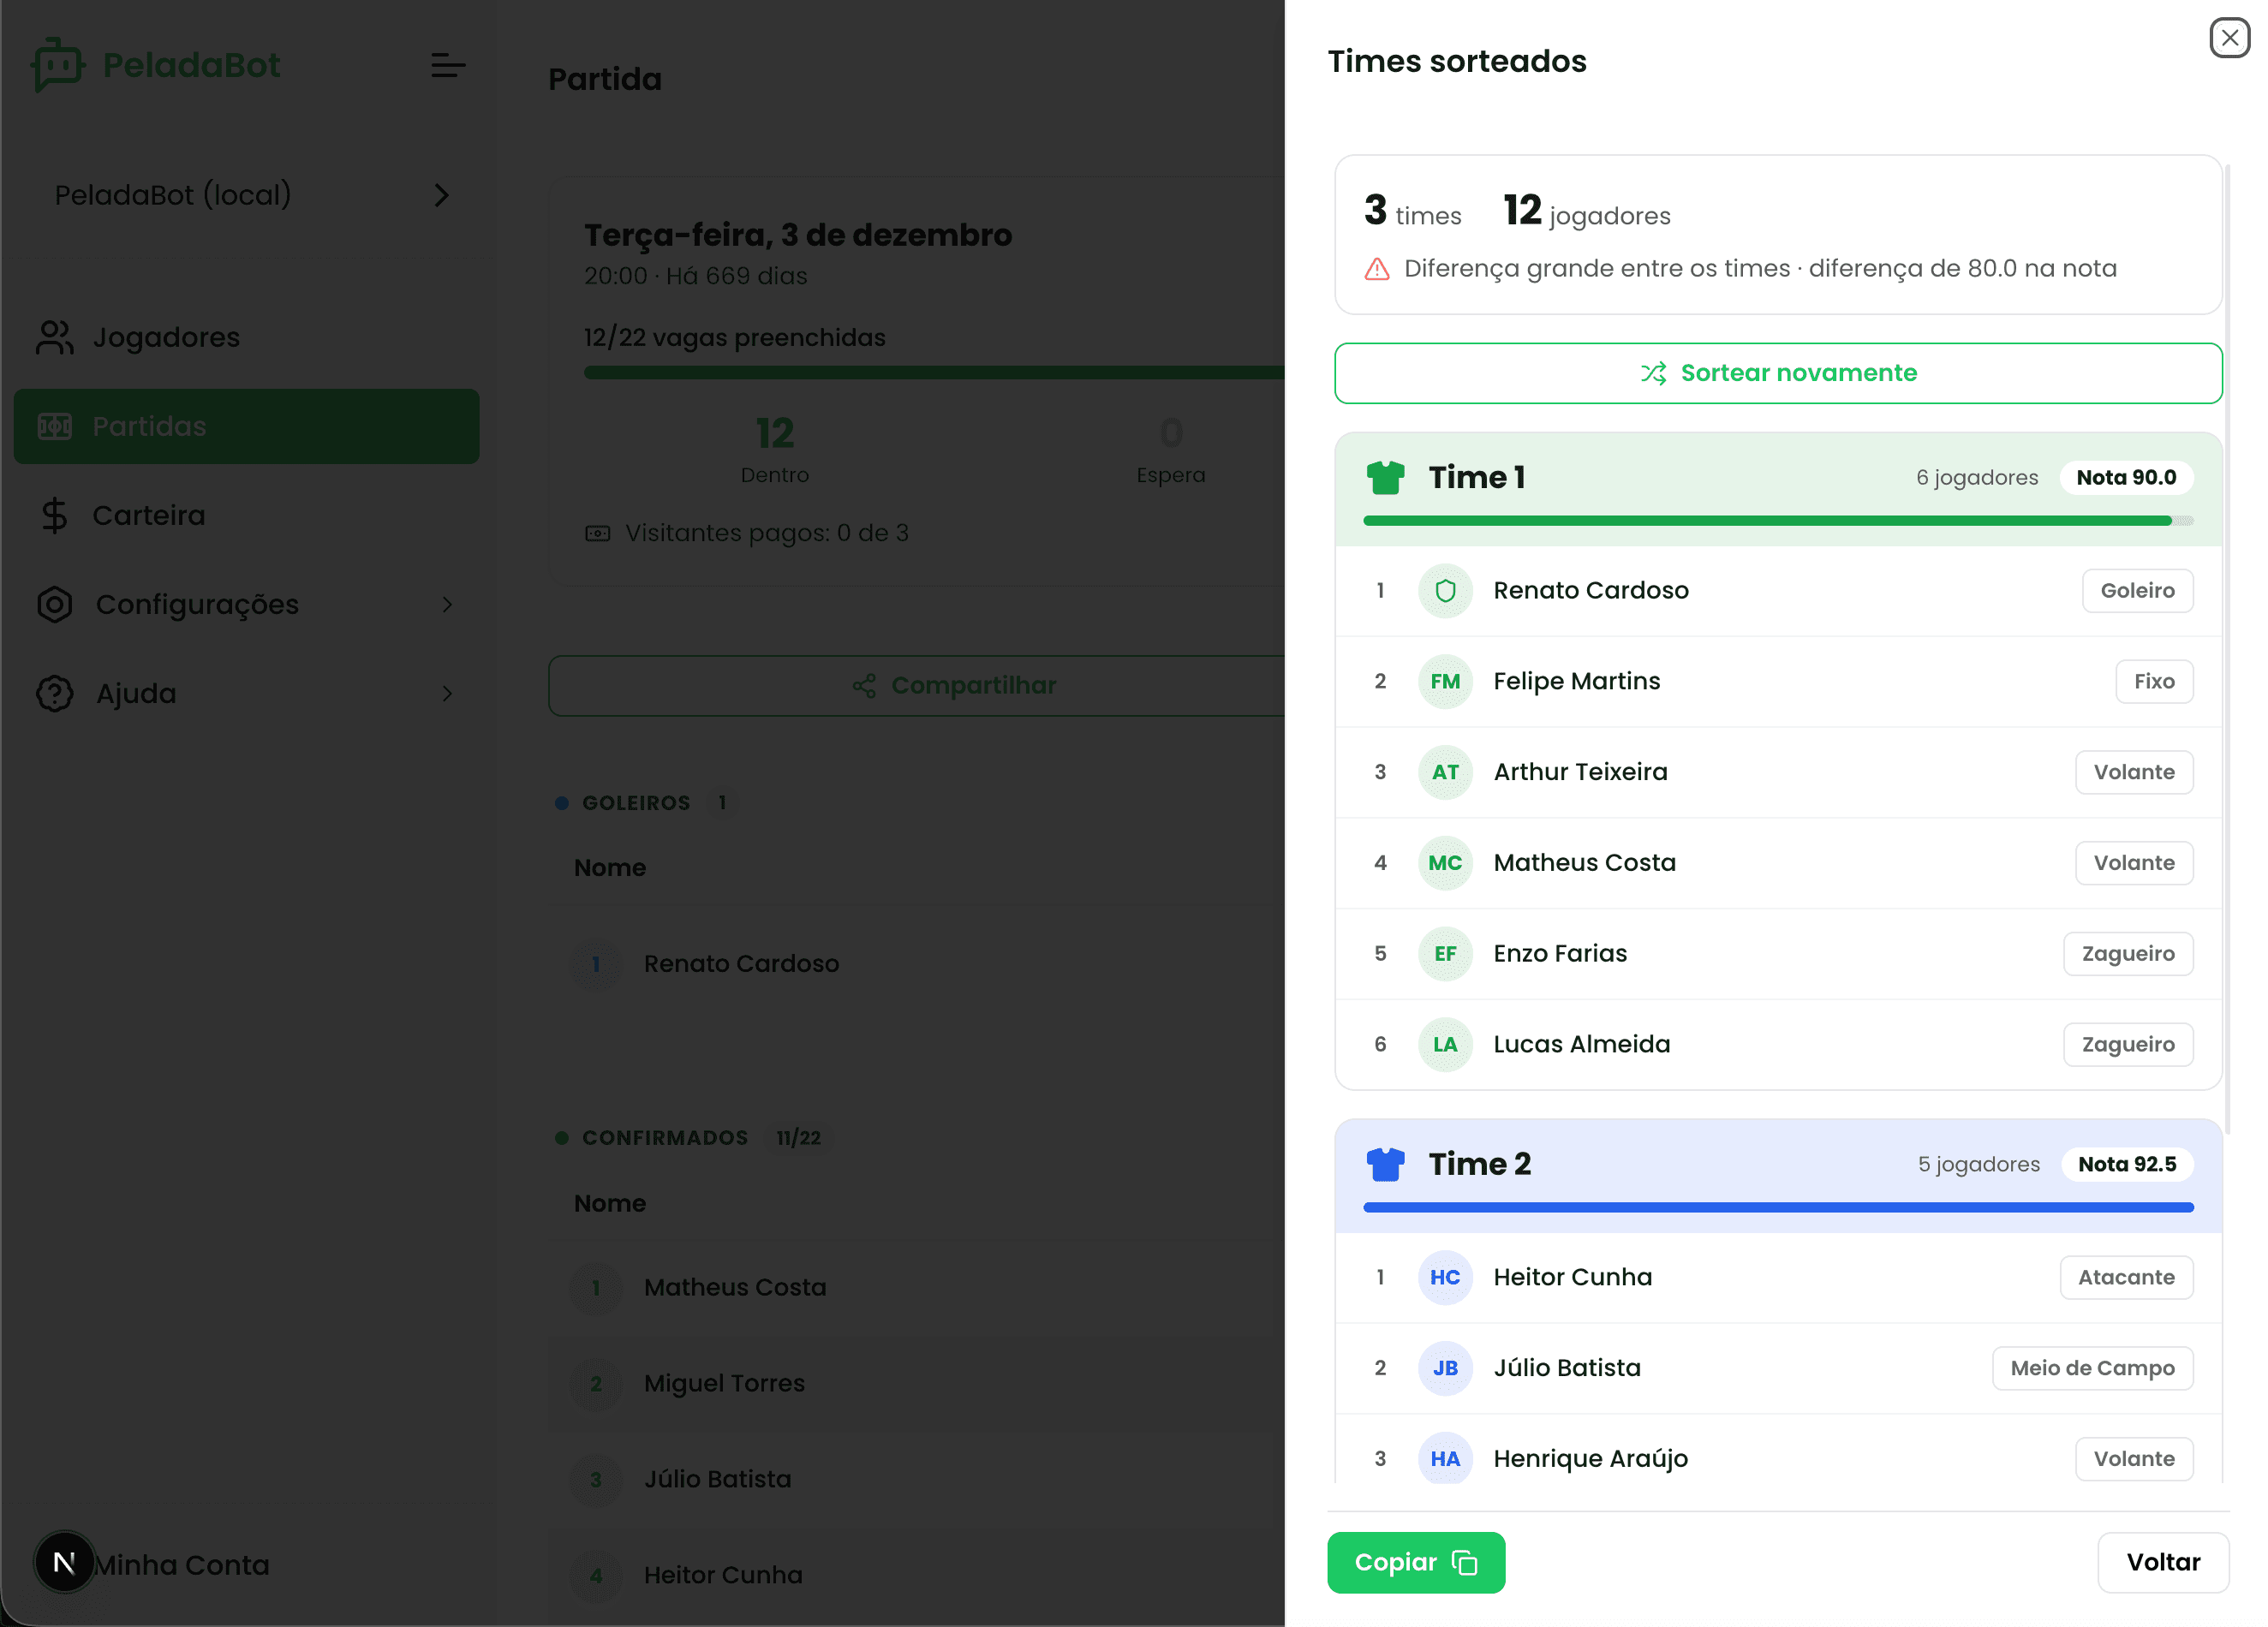Click the Compartilhar button on match page

click(x=916, y=686)
